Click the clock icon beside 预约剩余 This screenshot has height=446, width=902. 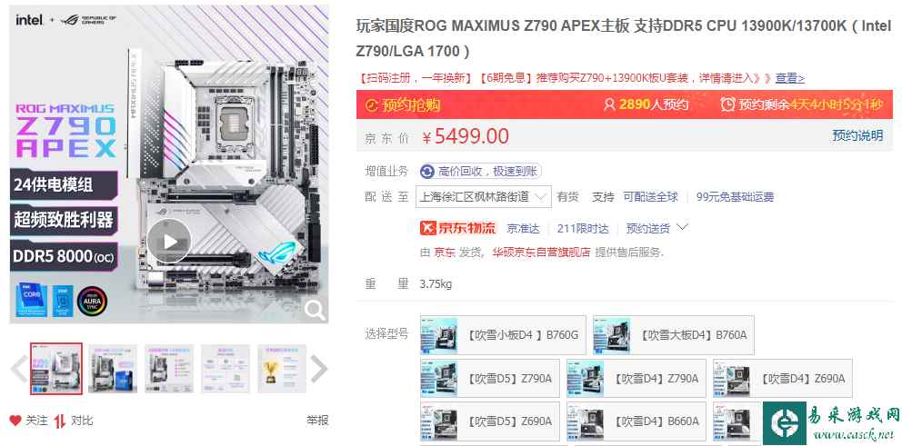(727, 104)
